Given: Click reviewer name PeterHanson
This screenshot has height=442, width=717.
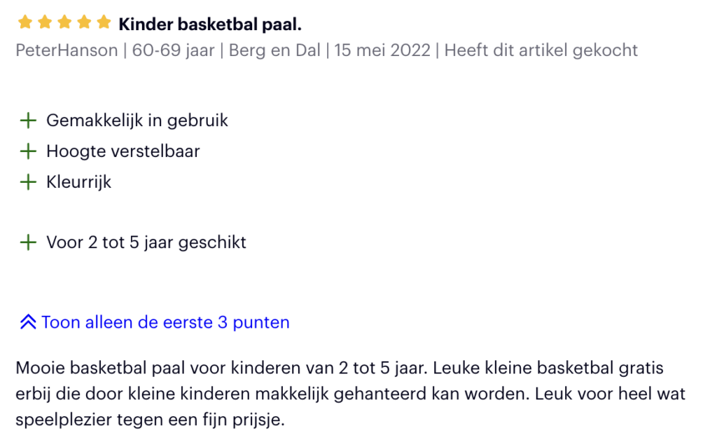Looking at the screenshot, I should 67,50.
